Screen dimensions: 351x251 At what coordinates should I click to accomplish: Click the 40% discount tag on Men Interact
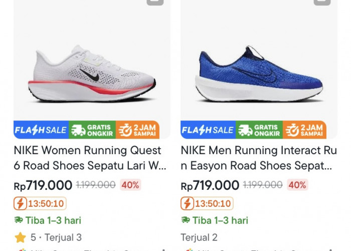297,185
